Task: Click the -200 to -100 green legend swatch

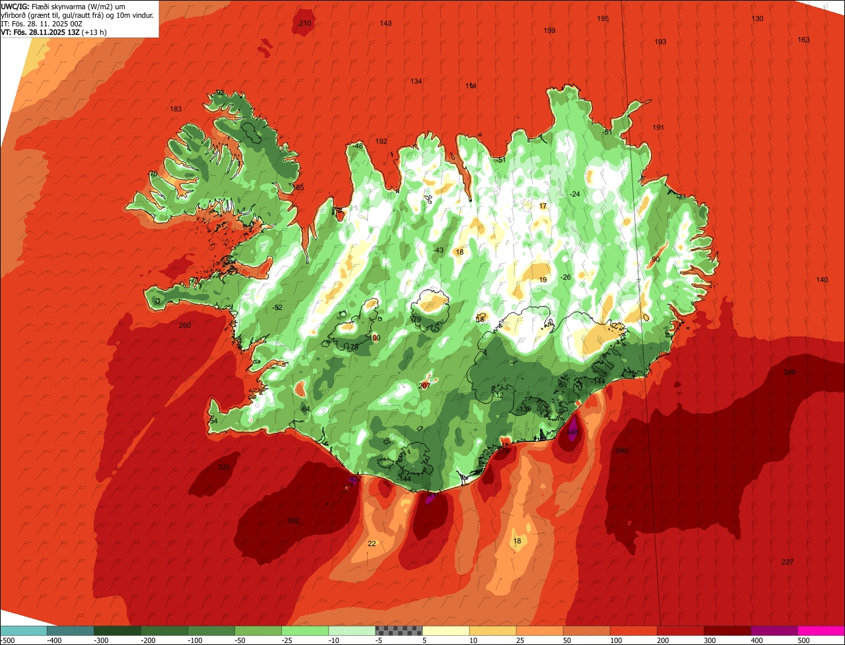Action: click(164, 630)
